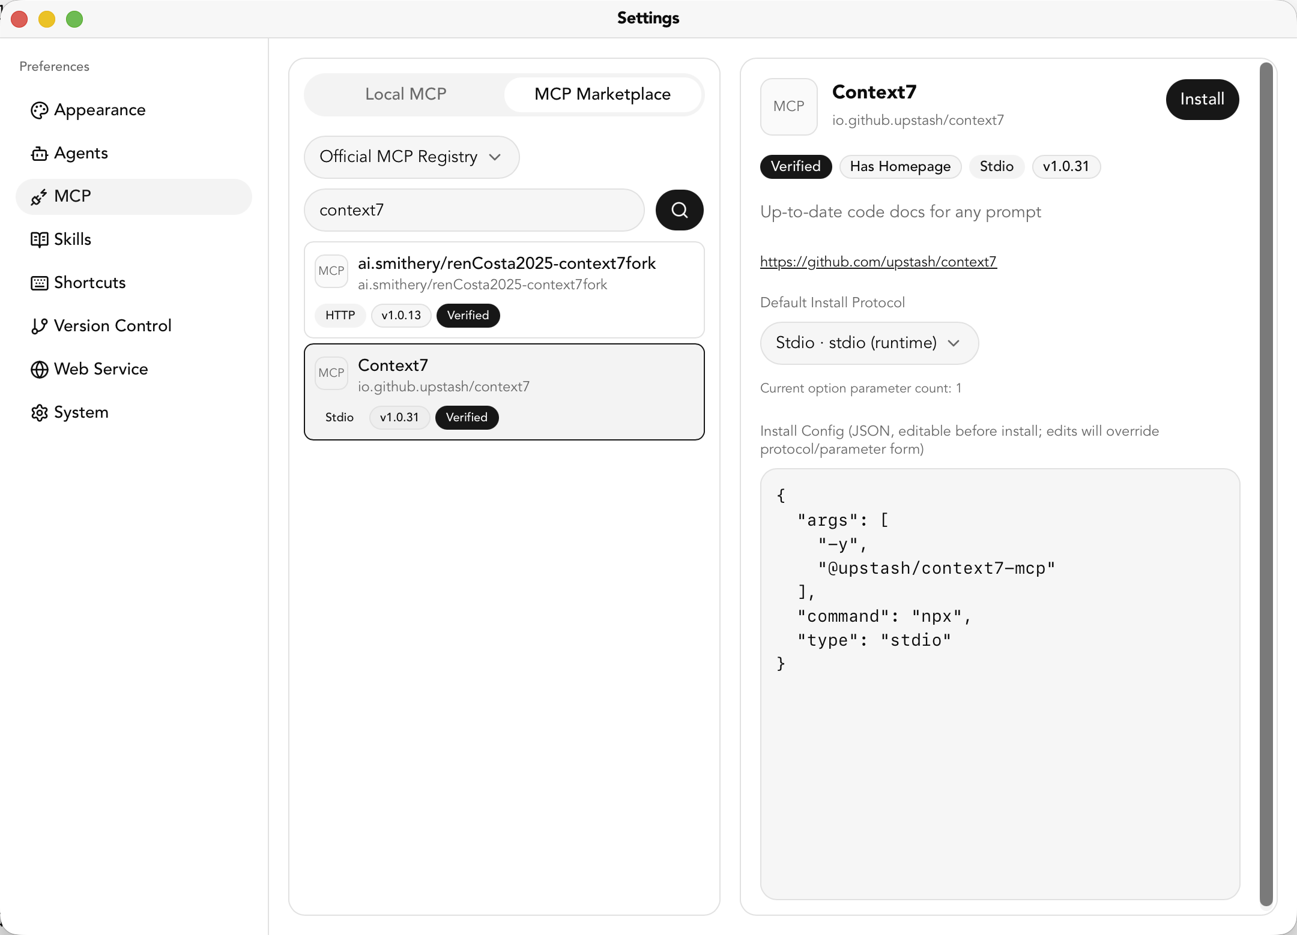
Task: Open the github.com/upstash/context7 link
Action: click(x=878, y=262)
